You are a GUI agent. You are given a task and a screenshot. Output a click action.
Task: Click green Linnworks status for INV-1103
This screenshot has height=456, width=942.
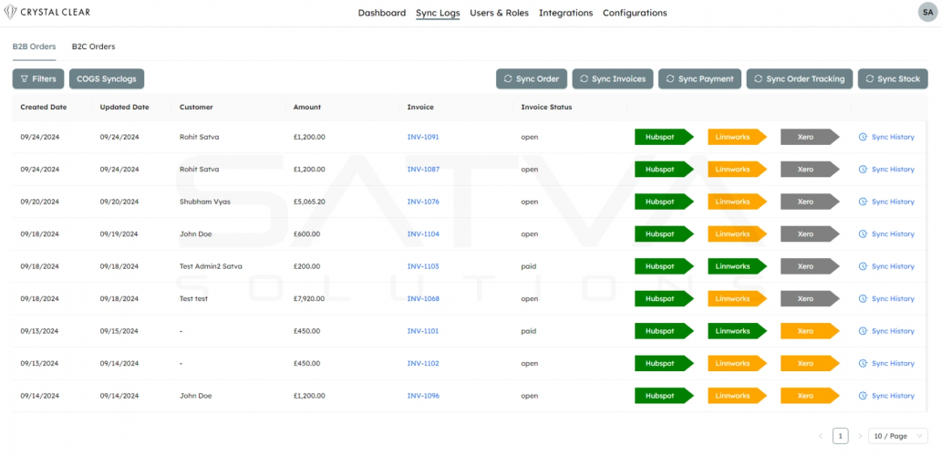pyautogui.click(x=737, y=266)
